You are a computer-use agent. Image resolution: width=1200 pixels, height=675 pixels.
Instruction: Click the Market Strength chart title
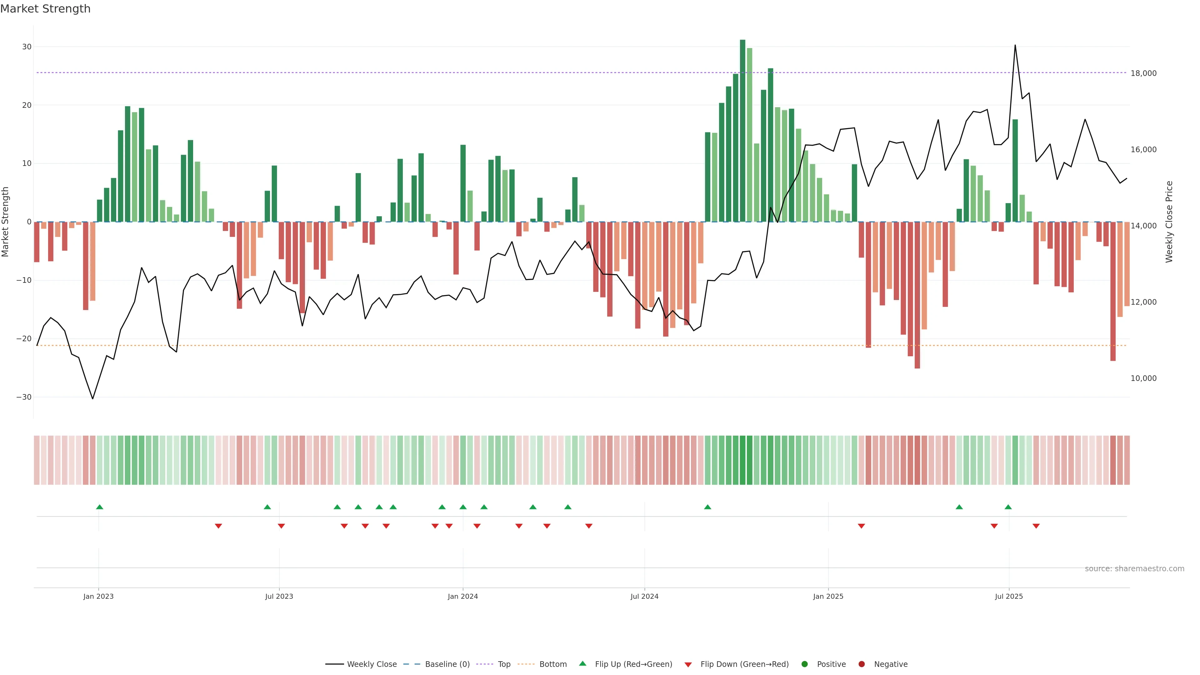click(x=45, y=9)
